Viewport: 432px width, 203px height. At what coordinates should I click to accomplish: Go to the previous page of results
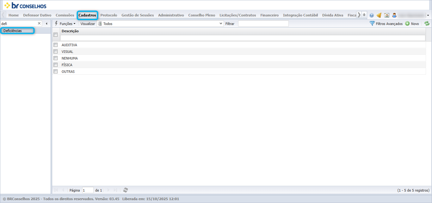63,190
